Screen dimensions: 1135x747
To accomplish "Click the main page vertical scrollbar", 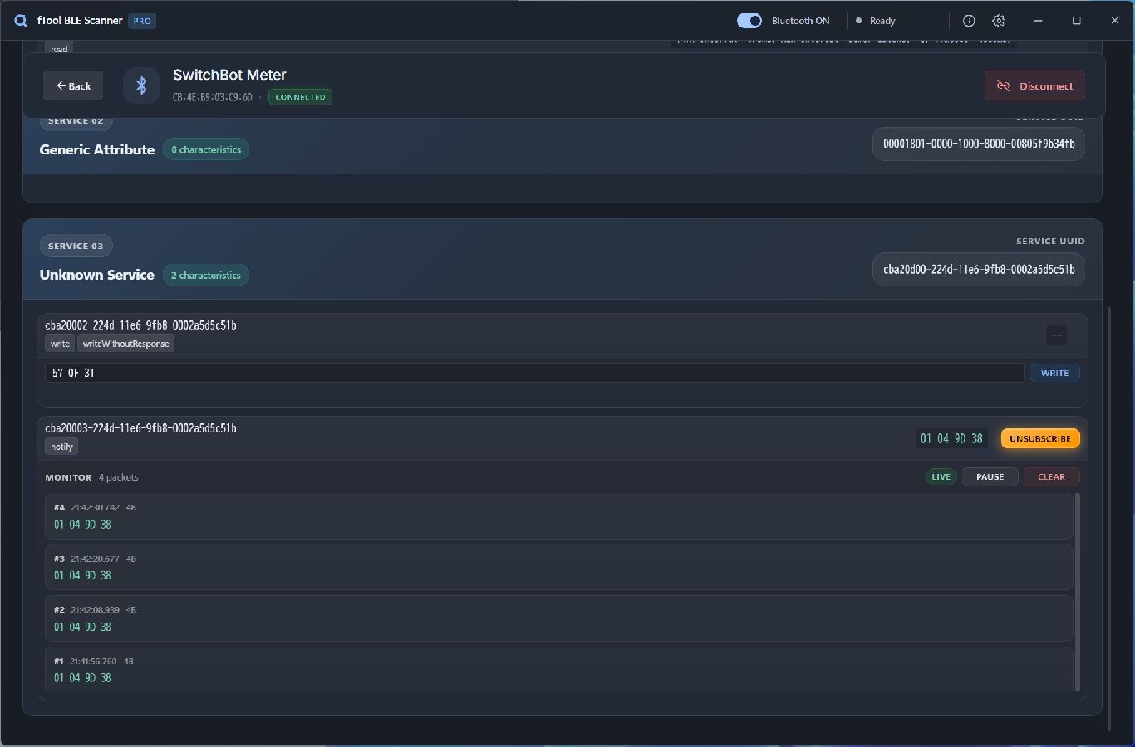I will point(1108,519).
